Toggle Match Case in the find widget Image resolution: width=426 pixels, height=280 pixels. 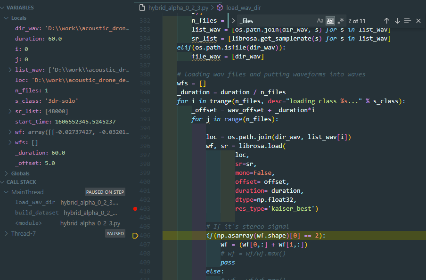[x=320, y=21]
